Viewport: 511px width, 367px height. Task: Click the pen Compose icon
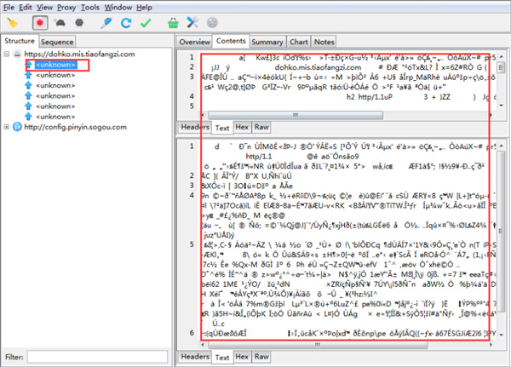[106, 21]
